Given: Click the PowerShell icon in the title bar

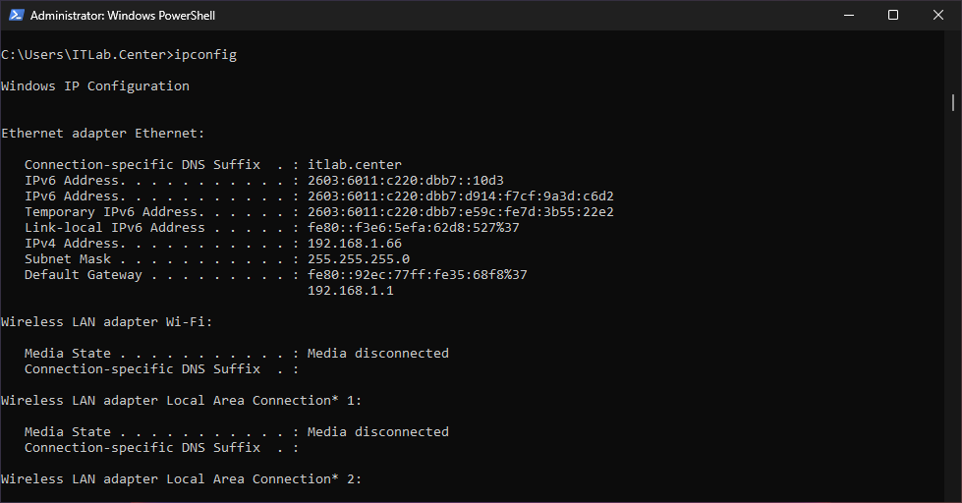Looking at the screenshot, I should (x=15, y=16).
